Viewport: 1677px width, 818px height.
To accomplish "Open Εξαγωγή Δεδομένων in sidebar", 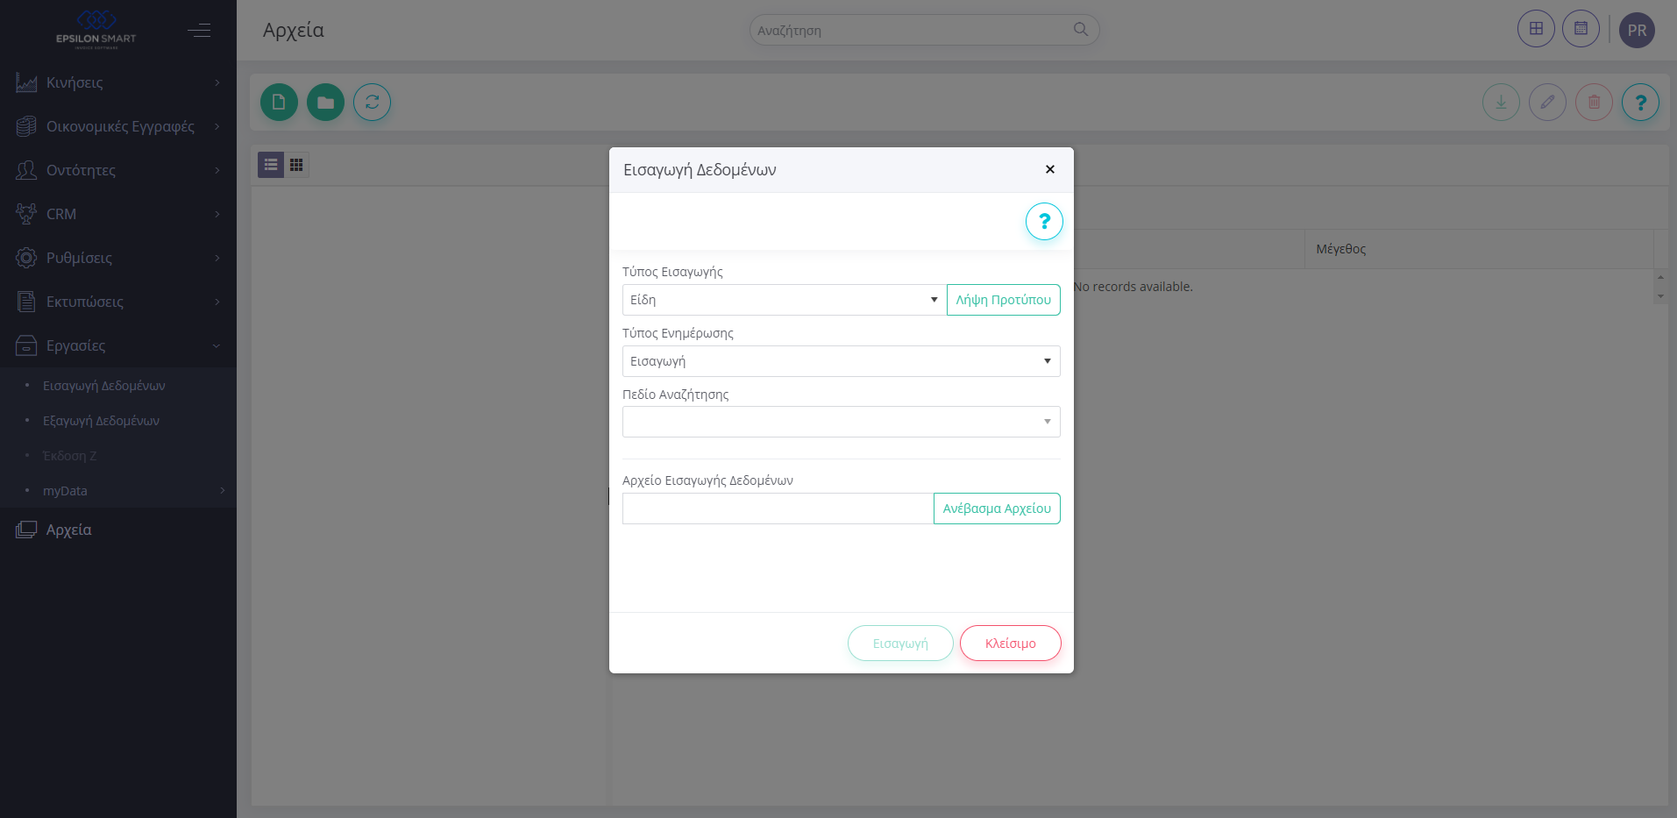I will [101, 421].
